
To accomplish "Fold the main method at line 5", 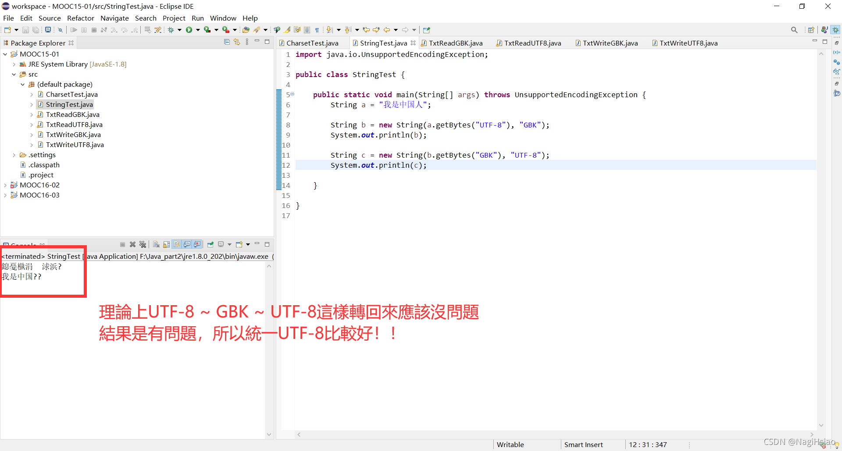I will point(292,94).
